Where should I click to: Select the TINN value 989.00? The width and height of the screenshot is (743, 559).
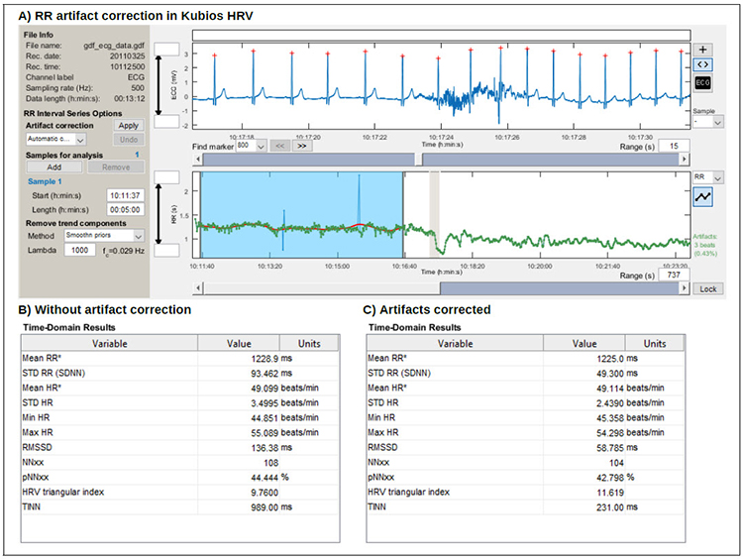click(x=265, y=507)
